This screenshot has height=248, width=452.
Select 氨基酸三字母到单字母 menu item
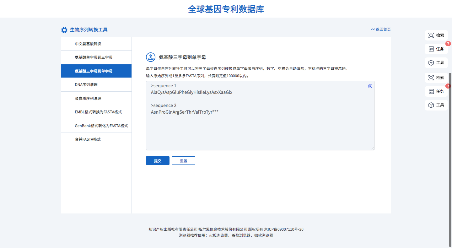pos(96,71)
